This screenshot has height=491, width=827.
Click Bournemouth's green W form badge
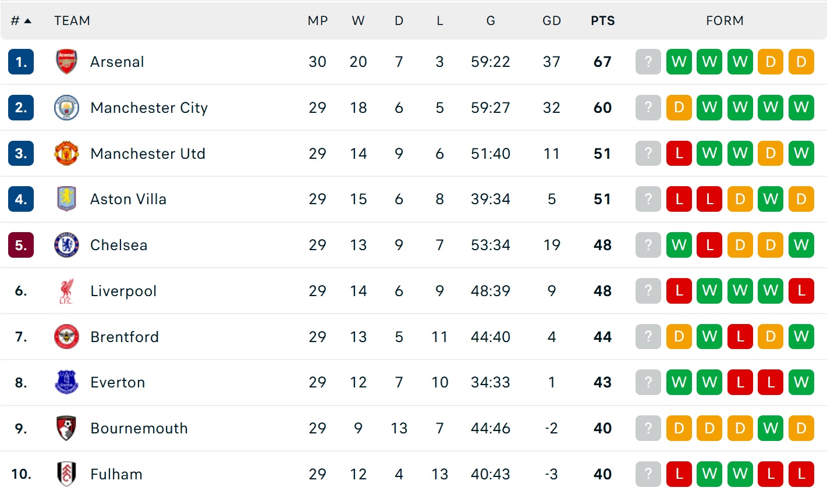click(x=771, y=428)
